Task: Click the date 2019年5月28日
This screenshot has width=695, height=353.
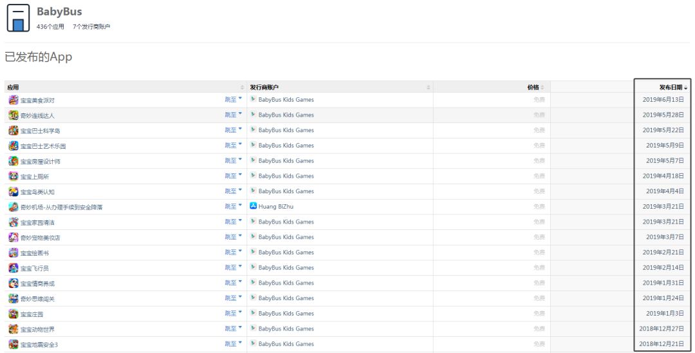Action: click(x=663, y=115)
